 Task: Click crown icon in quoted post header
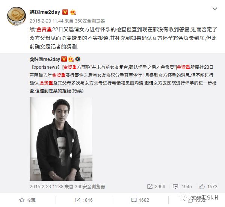click(71, 59)
